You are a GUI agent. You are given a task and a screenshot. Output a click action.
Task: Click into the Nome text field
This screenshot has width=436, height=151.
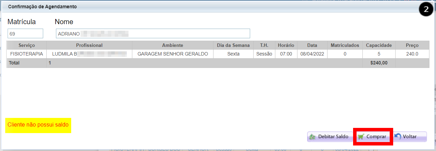point(153,33)
